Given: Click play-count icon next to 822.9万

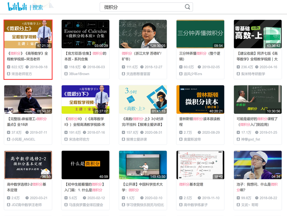Looking at the screenshot, I should coord(9,67).
